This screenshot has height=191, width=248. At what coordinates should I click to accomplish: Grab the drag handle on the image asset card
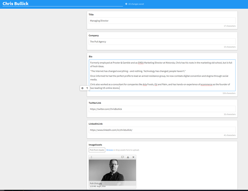pos(91,157)
